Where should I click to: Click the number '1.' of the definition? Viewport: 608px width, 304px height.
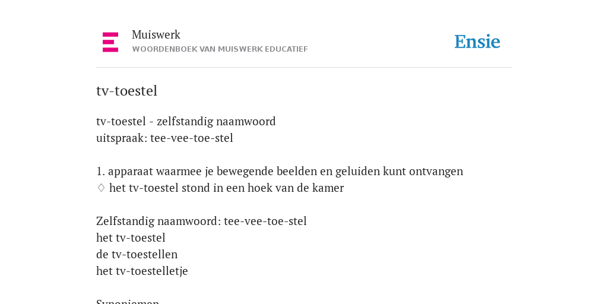click(100, 172)
